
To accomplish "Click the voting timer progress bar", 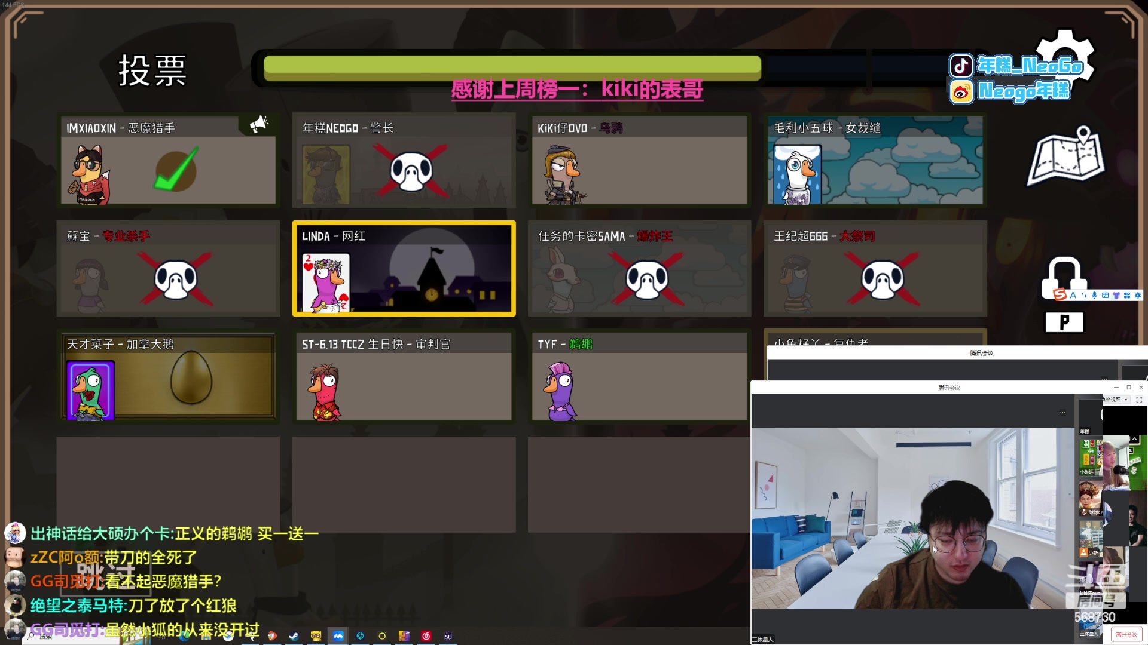I will tap(512, 67).
